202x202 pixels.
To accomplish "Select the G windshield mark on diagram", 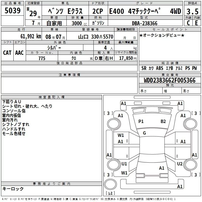I will 144,133.
